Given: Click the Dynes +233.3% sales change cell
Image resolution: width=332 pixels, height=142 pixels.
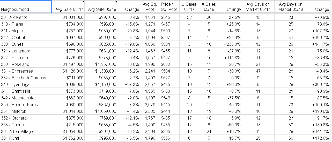Looking at the screenshot, I should pyautogui.click(x=230, y=44).
